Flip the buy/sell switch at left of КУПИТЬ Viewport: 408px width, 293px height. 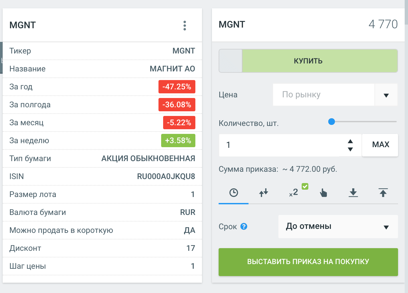click(x=231, y=61)
